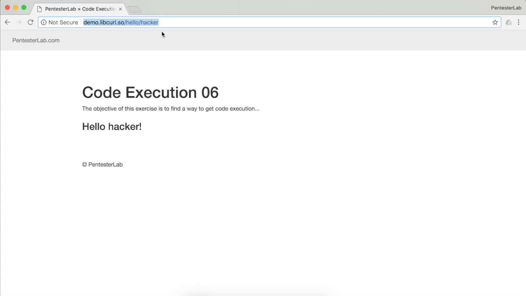Select the PentesterLab Code Execution tab
This screenshot has height=296, width=526.
pos(79,9)
